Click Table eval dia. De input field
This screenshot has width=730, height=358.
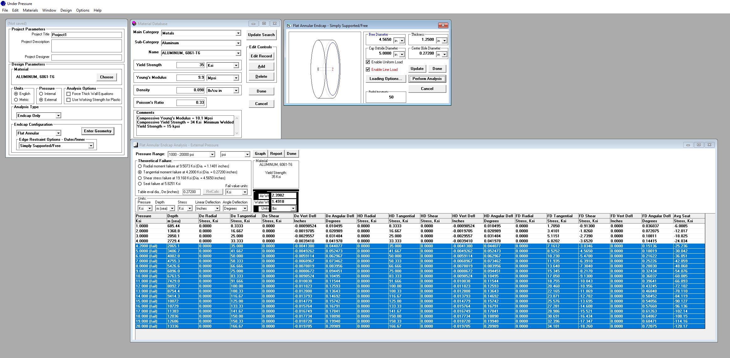(192, 192)
